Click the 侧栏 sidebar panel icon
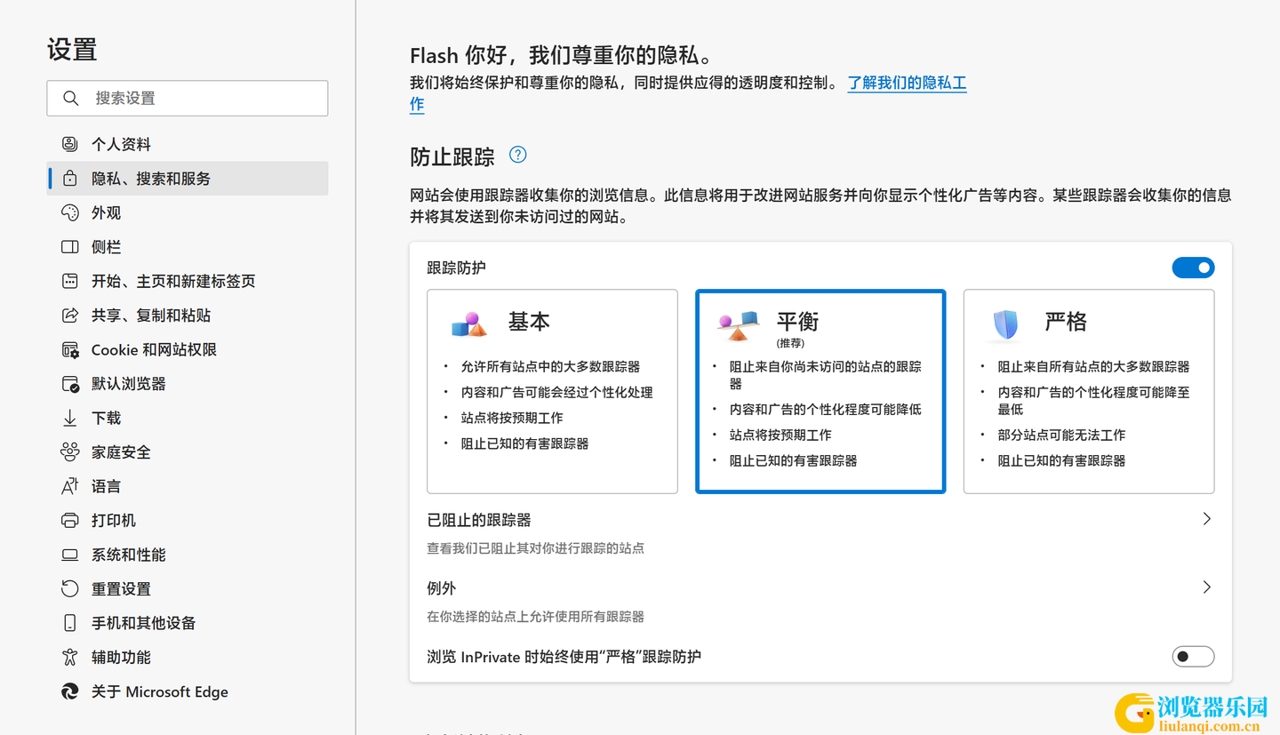The width and height of the screenshot is (1280, 735). click(x=70, y=247)
